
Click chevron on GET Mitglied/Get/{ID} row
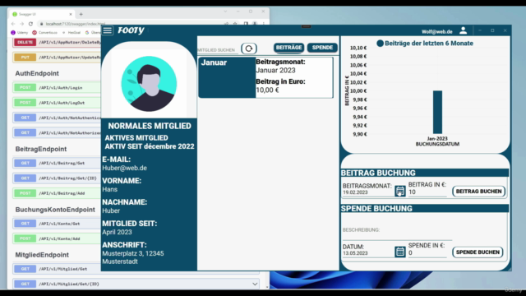click(255, 284)
